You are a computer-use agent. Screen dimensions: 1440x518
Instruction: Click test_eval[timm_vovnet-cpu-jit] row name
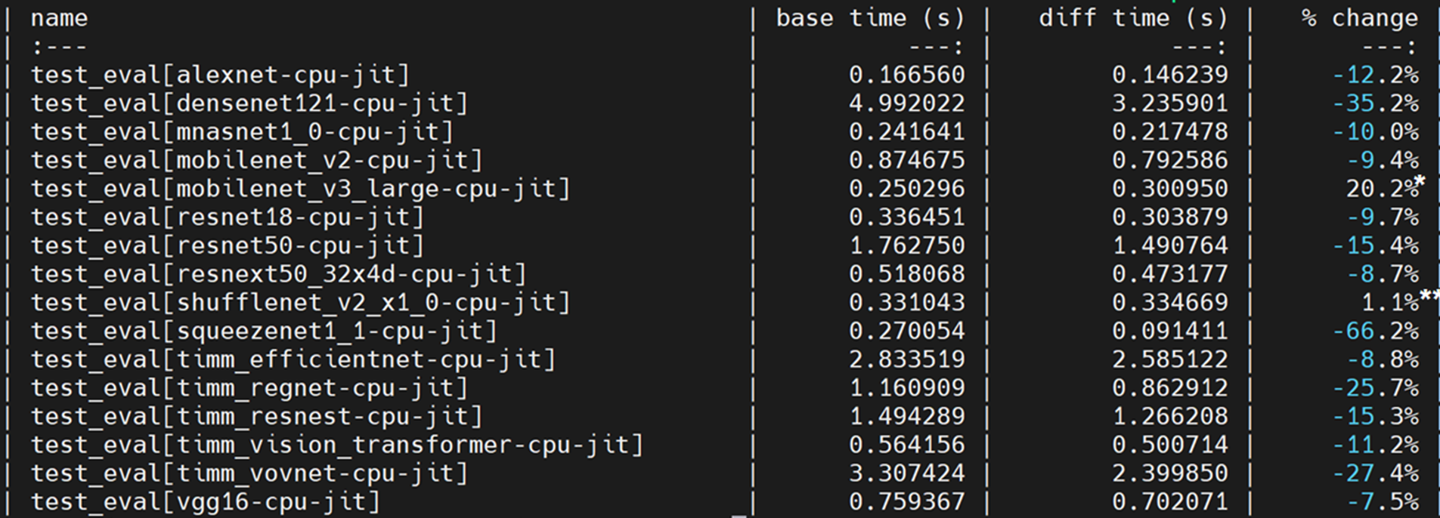pos(249,473)
